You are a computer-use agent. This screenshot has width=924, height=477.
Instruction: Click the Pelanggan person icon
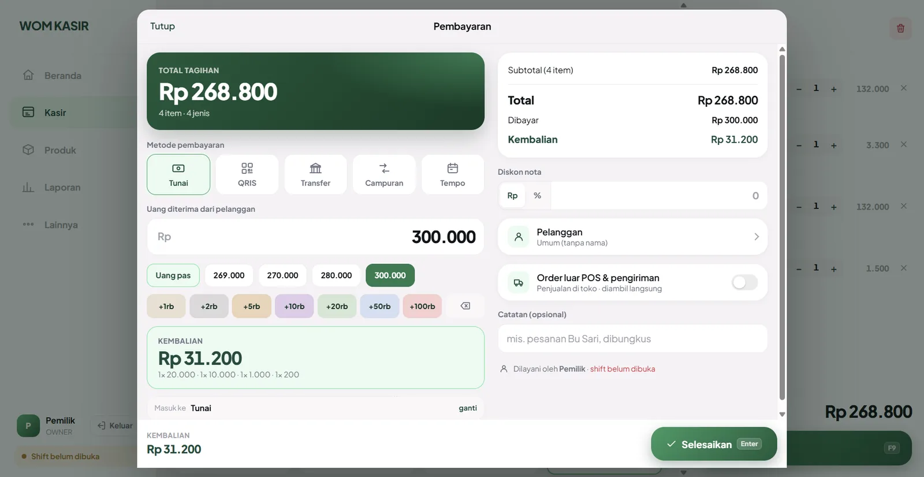click(519, 237)
